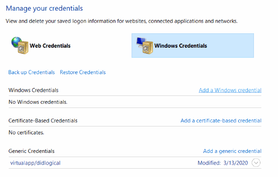
Task: Add a certificate-based credential
Action: coord(221,121)
